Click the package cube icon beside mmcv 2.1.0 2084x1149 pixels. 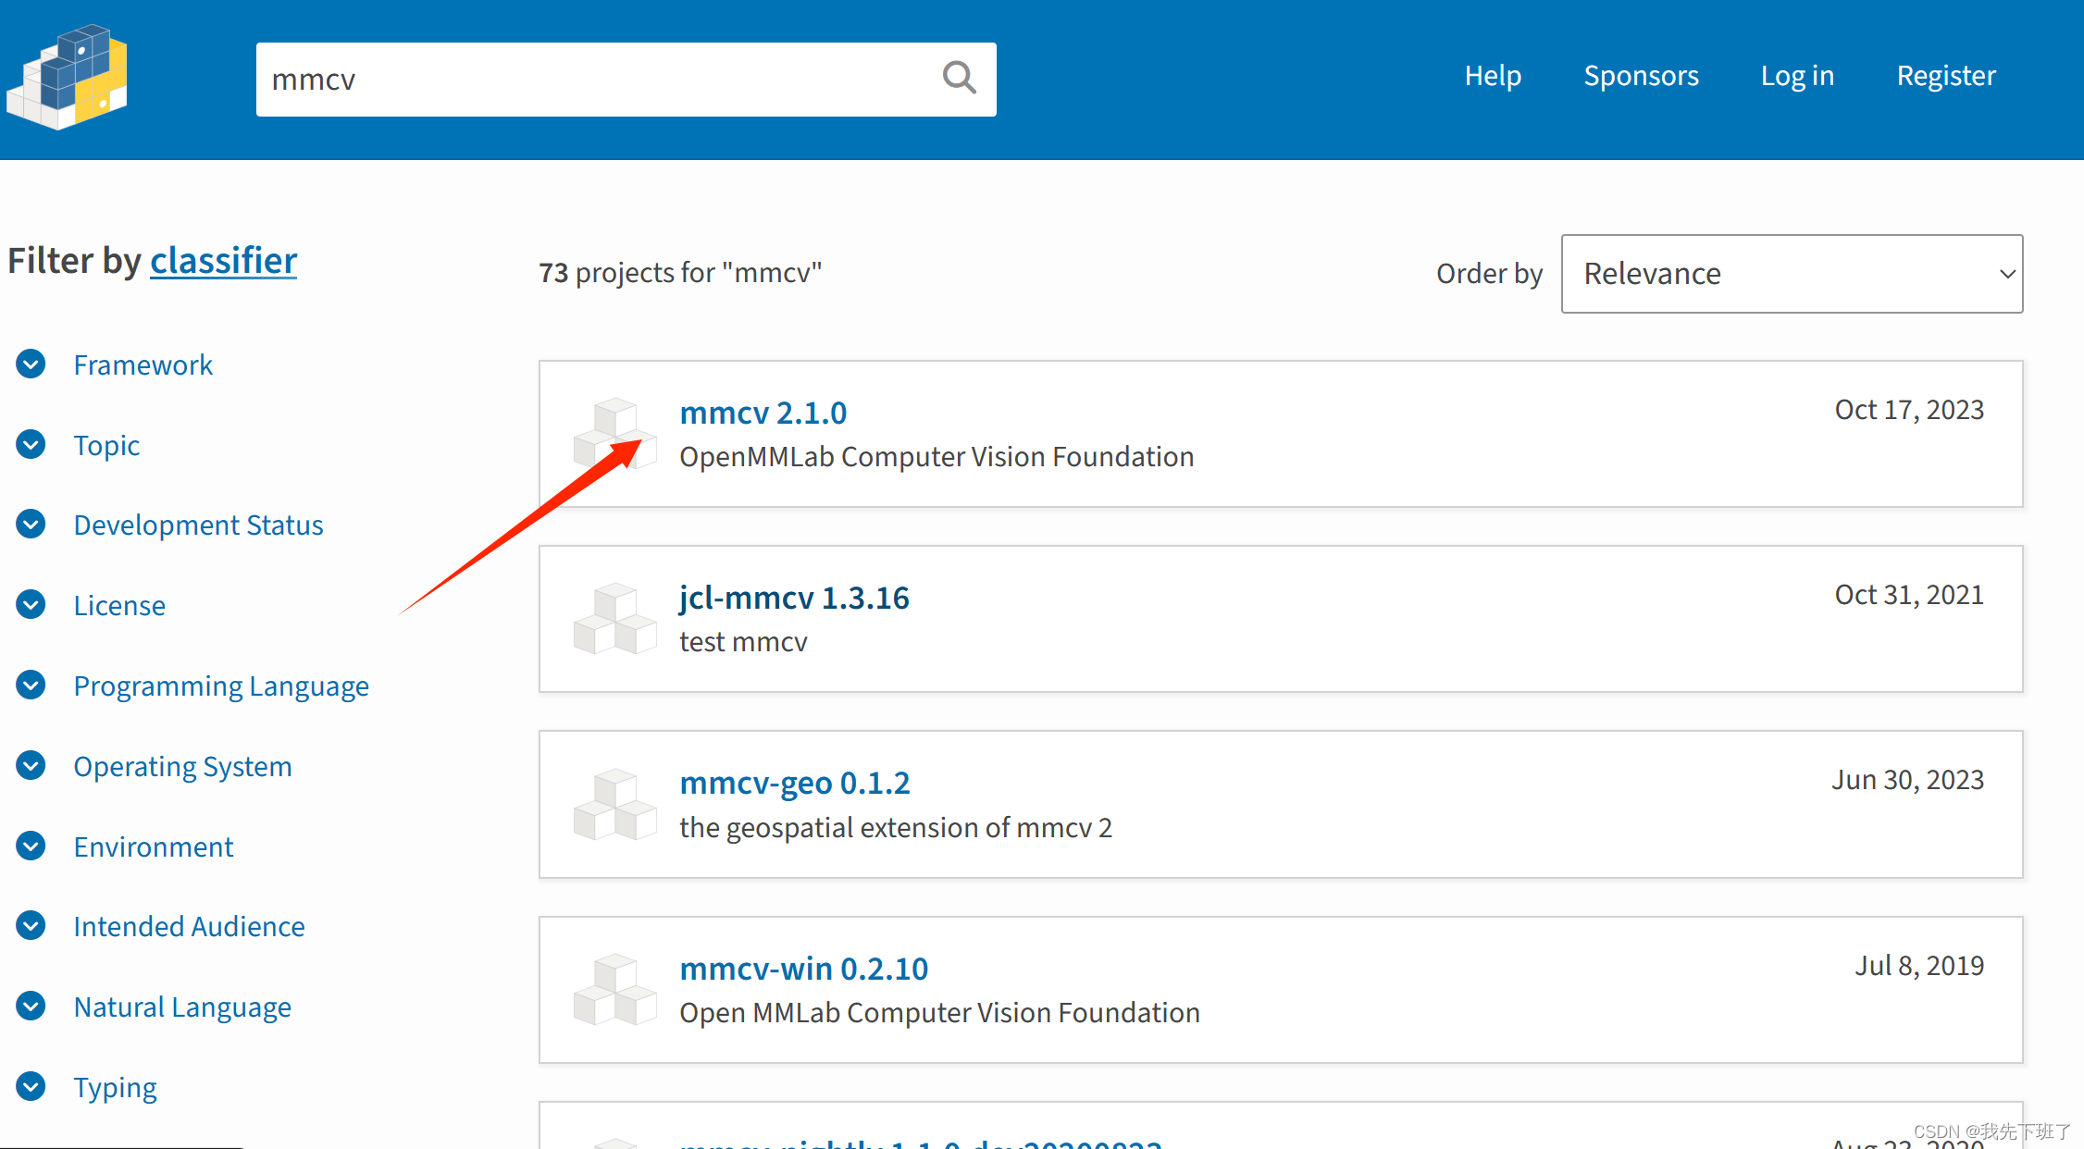point(614,433)
